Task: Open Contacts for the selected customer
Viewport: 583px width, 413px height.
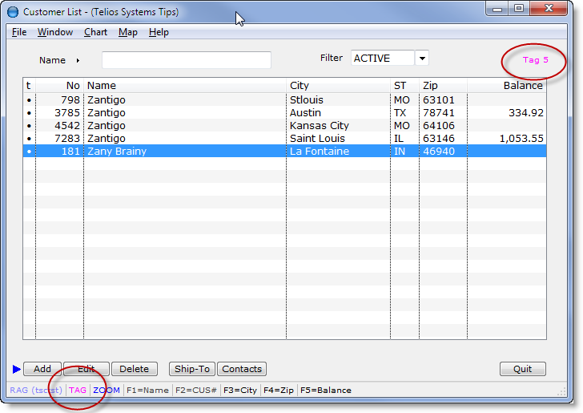Action: point(242,369)
